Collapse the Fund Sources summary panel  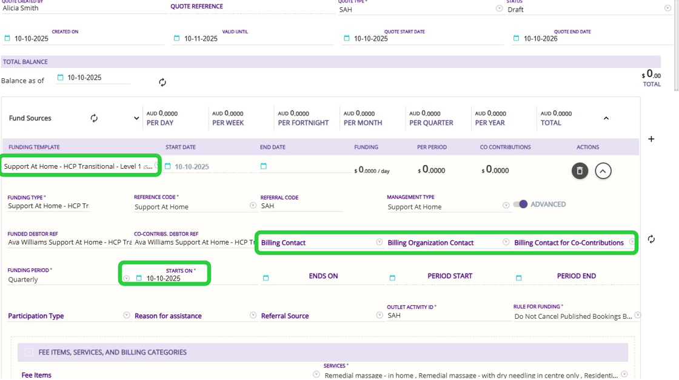(606, 118)
